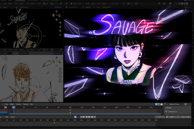Open Global orientation dropdown in top-left viewport
The height and width of the screenshot is (129, 194).
(x=32, y=3)
